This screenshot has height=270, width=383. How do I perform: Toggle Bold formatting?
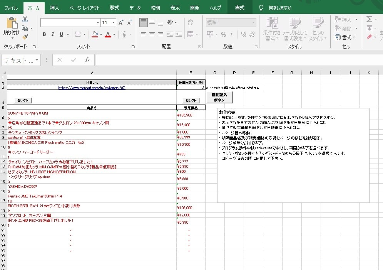(44, 34)
